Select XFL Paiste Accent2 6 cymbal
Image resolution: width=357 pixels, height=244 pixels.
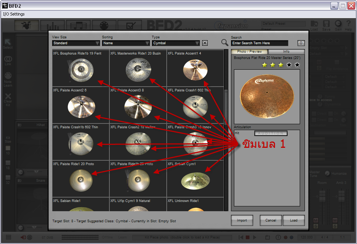pos(81,105)
